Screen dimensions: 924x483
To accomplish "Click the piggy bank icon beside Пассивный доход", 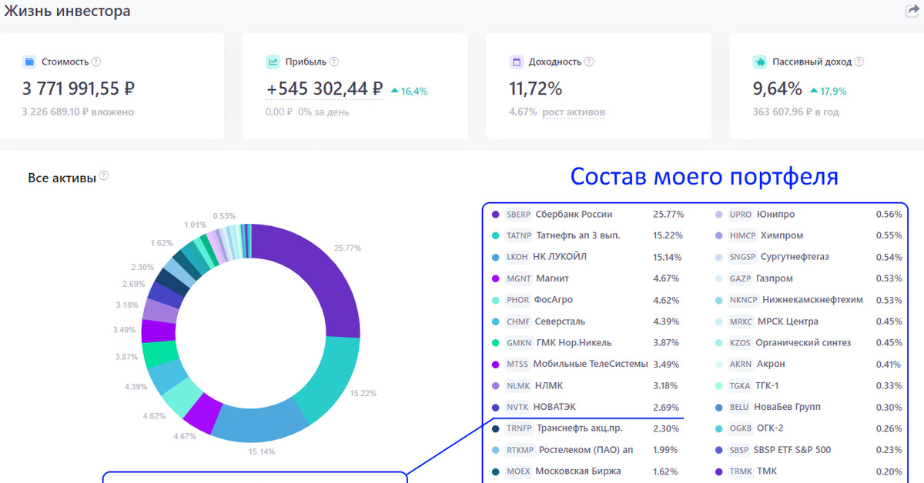I will tap(759, 62).
